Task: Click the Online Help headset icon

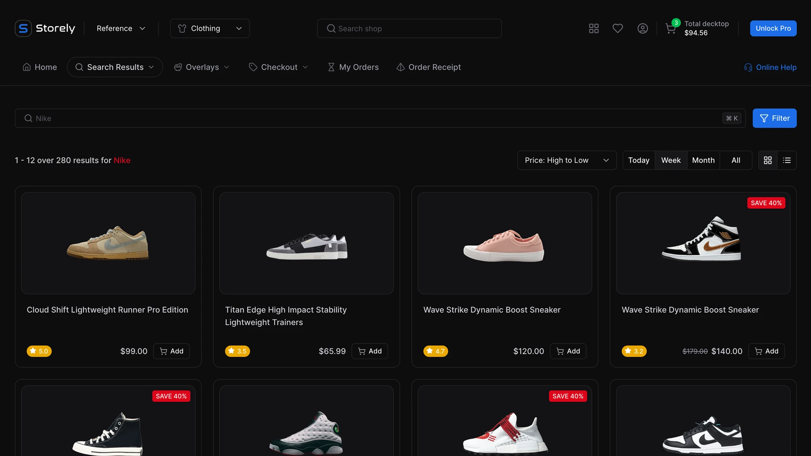Action: click(748, 68)
